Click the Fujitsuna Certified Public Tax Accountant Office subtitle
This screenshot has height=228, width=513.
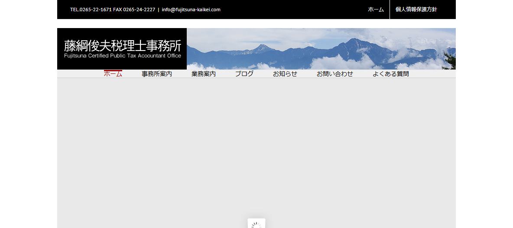[x=122, y=56]
